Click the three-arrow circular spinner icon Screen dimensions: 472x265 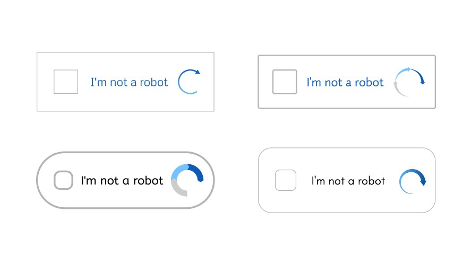tap(409, 82)
